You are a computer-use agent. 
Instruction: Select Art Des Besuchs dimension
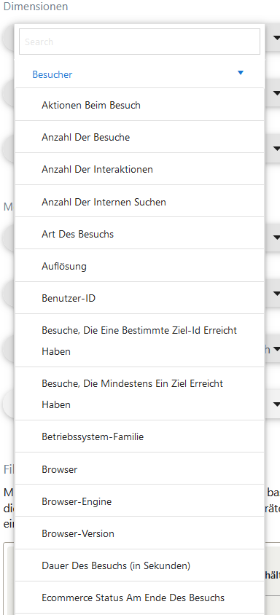click(139, 234)
